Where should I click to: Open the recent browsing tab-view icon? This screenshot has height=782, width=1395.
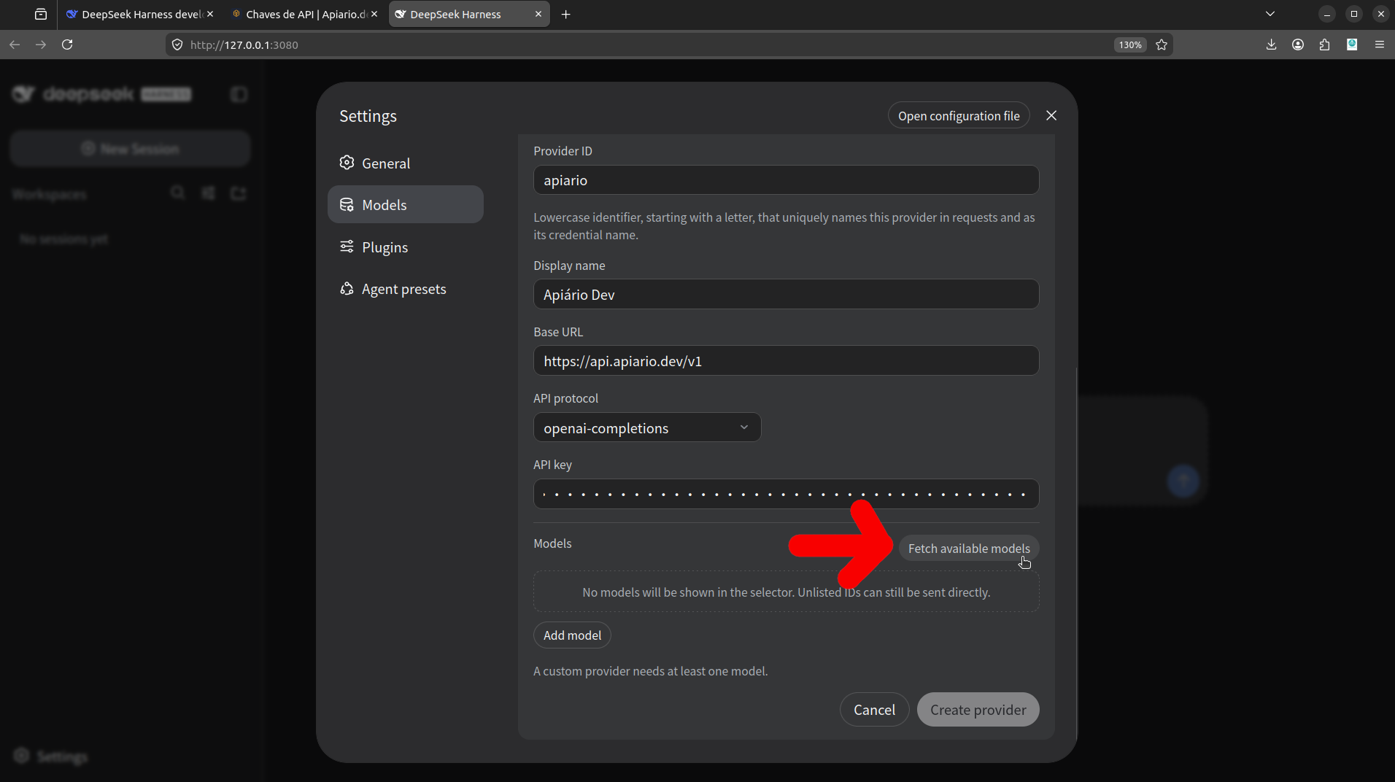(x=41, y=14)
